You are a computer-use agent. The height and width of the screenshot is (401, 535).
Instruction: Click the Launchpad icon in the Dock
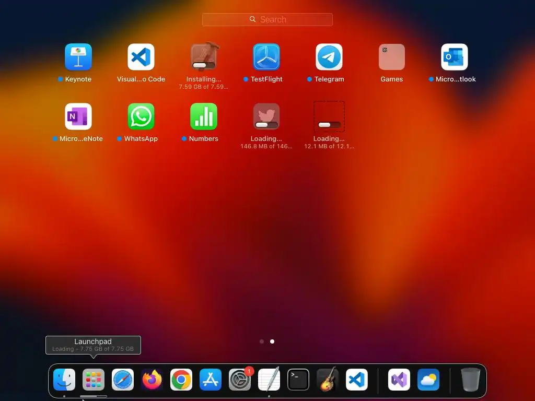tap(94, 380)
